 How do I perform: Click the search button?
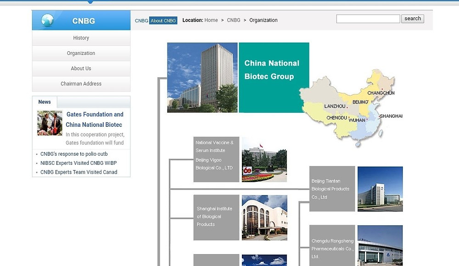(413, 19)
